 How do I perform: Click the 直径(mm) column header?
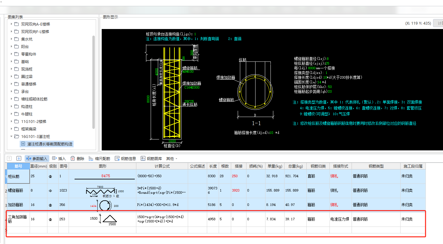(x=38, y=166)
